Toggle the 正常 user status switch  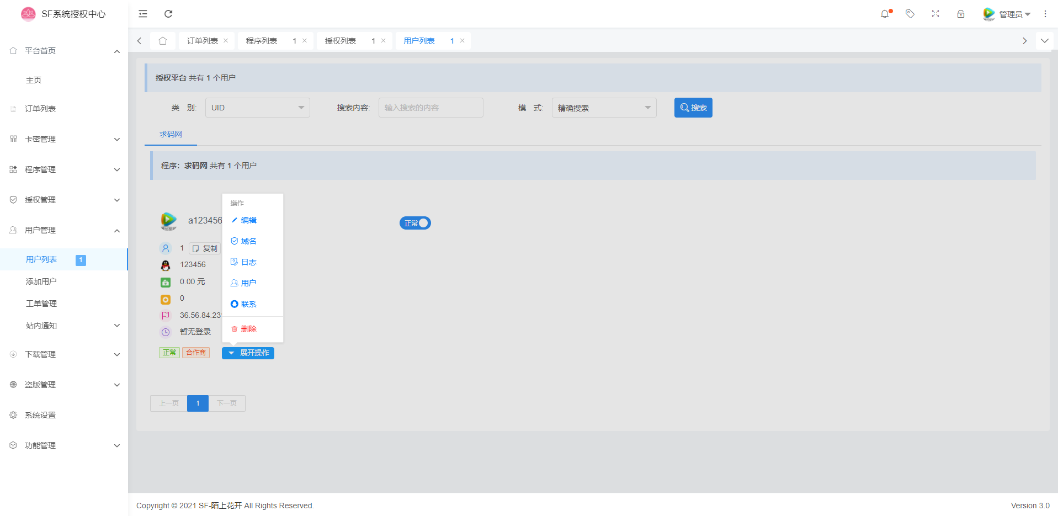415,223
